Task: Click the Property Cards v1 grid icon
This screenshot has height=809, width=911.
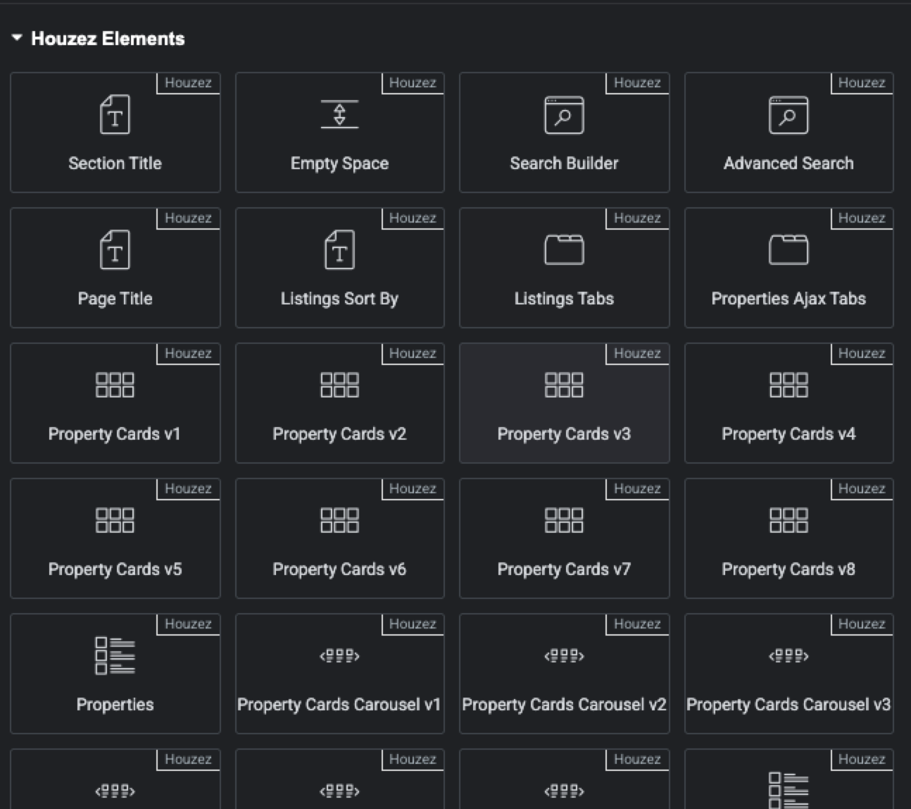Action: (x=115, y=385)
